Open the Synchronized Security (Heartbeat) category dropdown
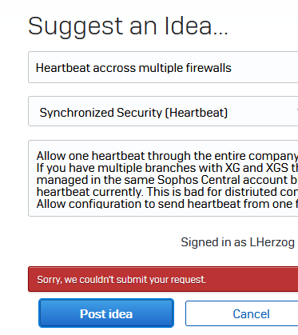 [163, 111]
